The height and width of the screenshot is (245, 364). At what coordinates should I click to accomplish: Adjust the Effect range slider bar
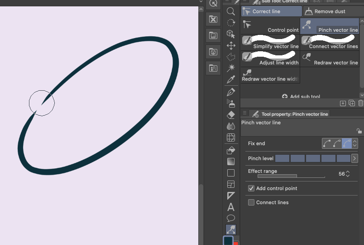pyautogui.click(x=291, y=176)
